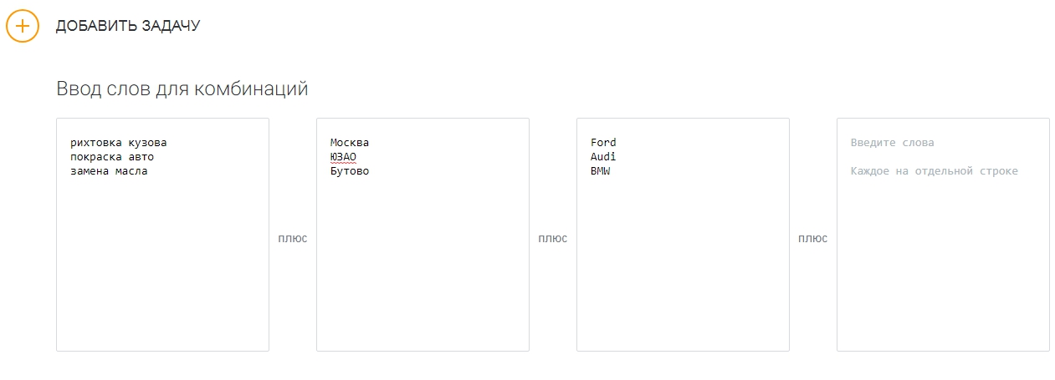Place cursor on the "Бутово" line
The image size is (1055, 380).
(350, 171)
